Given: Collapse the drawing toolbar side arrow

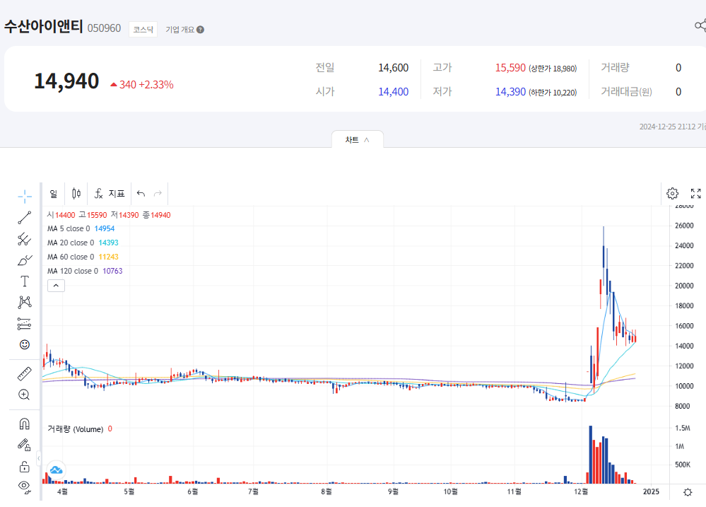Looking at the screenshot, I should 39,458.
